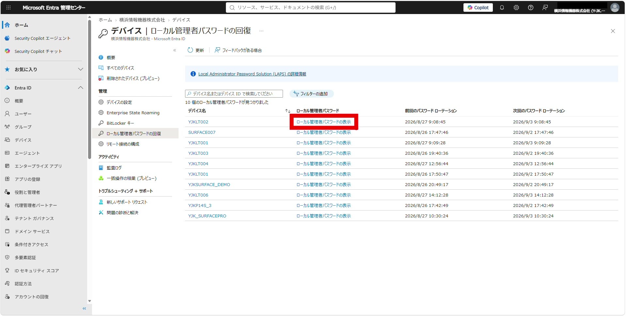Click the アカウントの回復 sidebar icon

click(7, 296)
